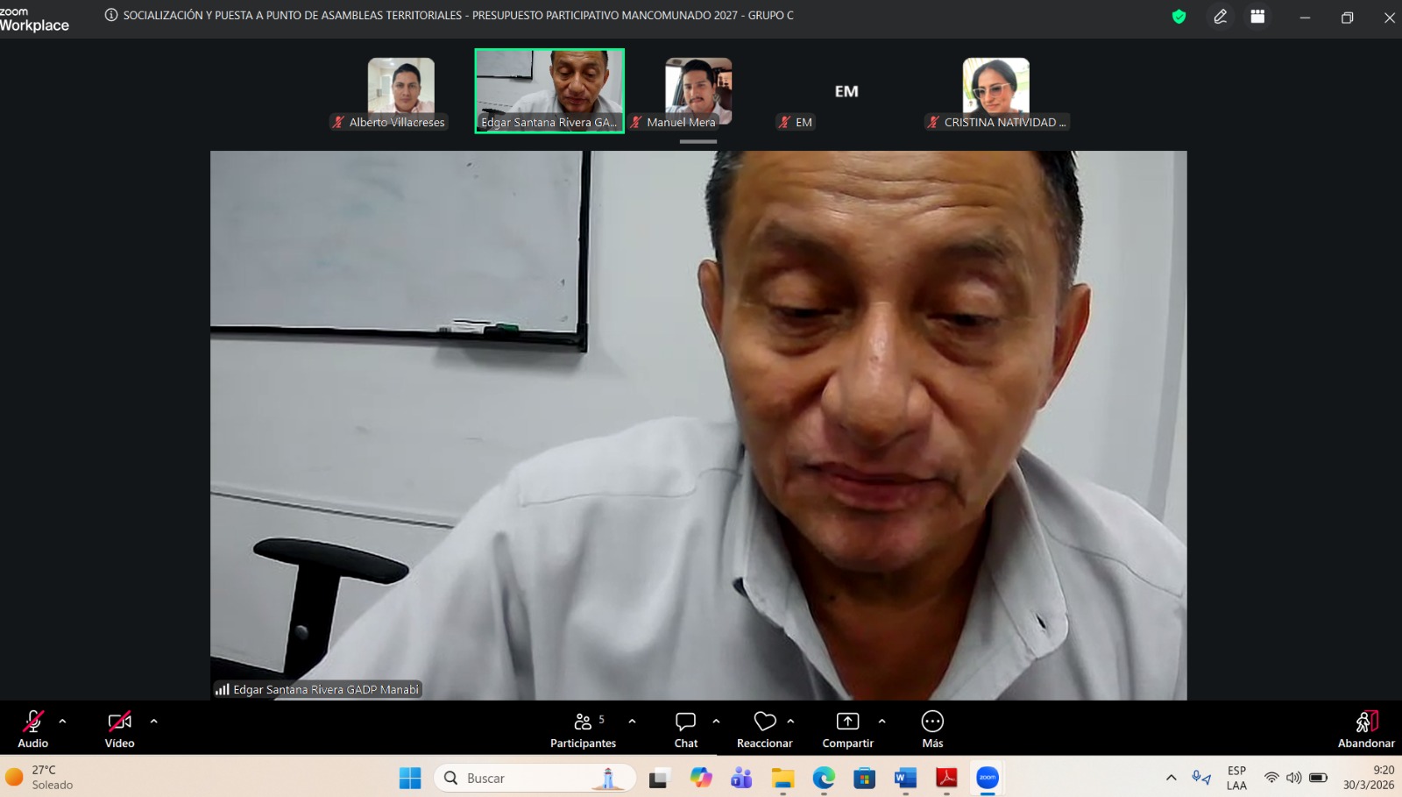
Task: Click the meeting information icon
Action: tap(111, 15)
